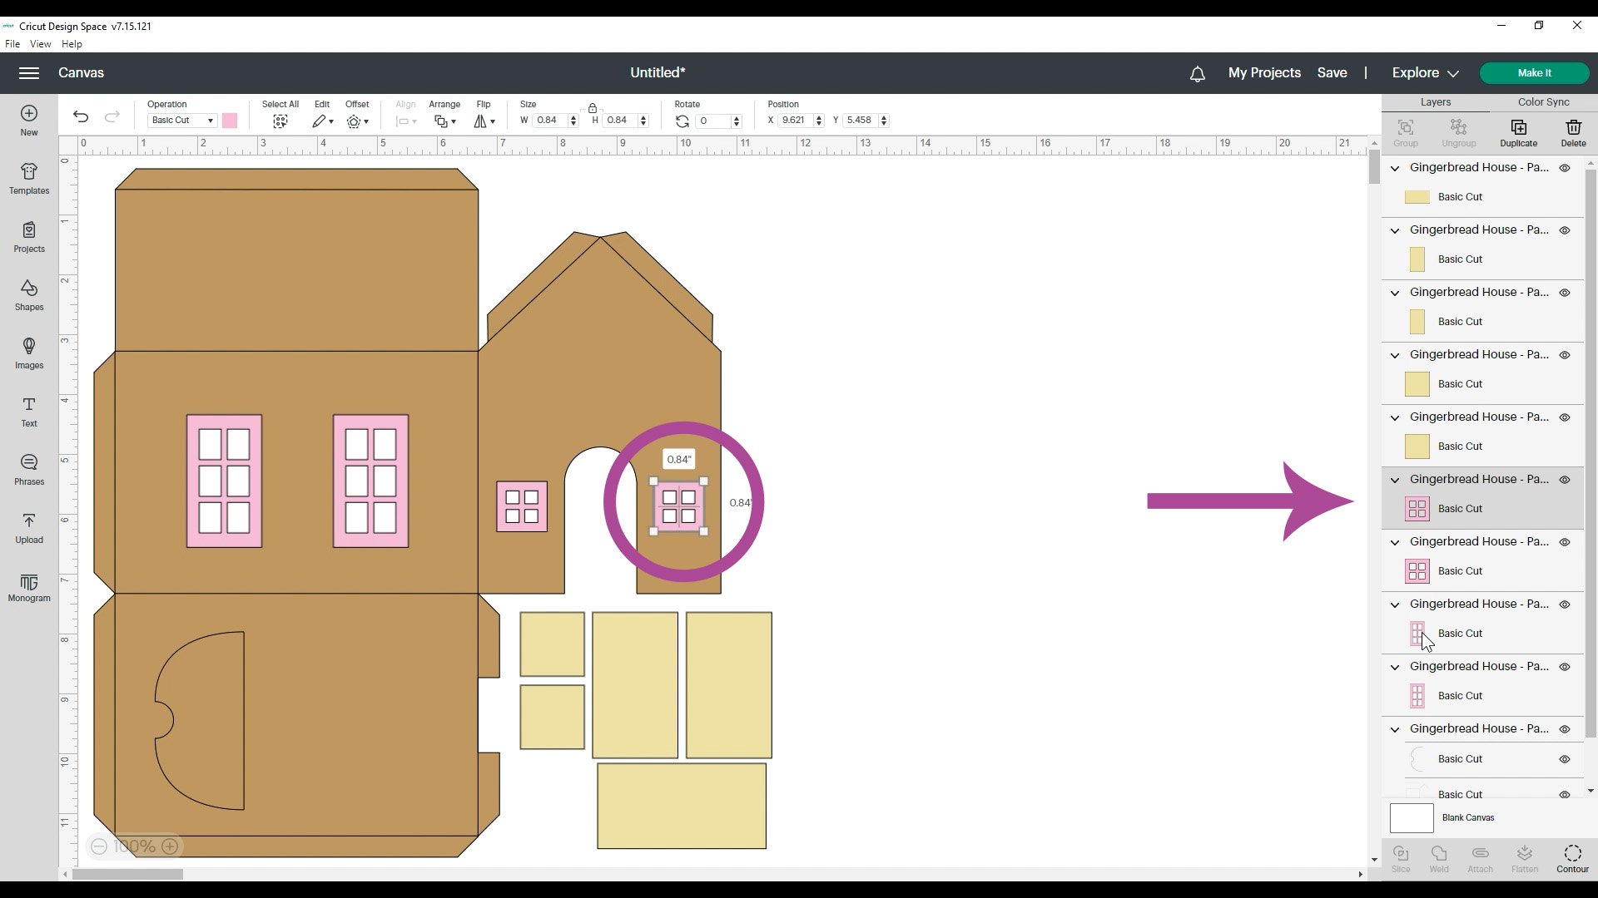
Task: Switch to the Color Sync tab
Action: click(x=1543, y=102)
